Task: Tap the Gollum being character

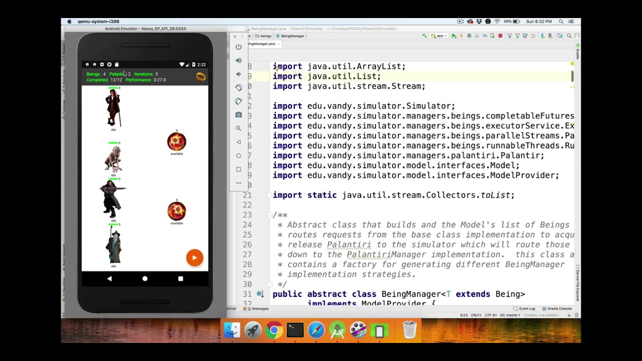Action: click(113, 159)
